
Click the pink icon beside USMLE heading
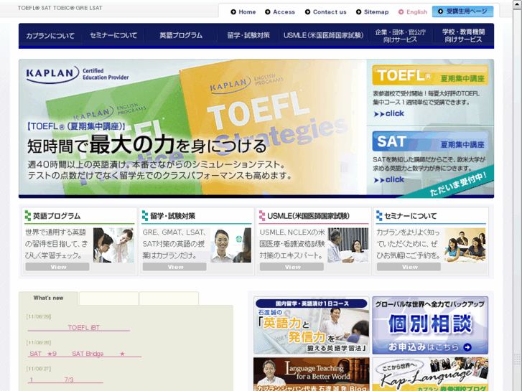(262, 216)
